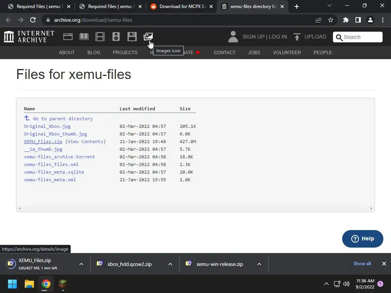Click the user avatar icon

coord(233,37)
